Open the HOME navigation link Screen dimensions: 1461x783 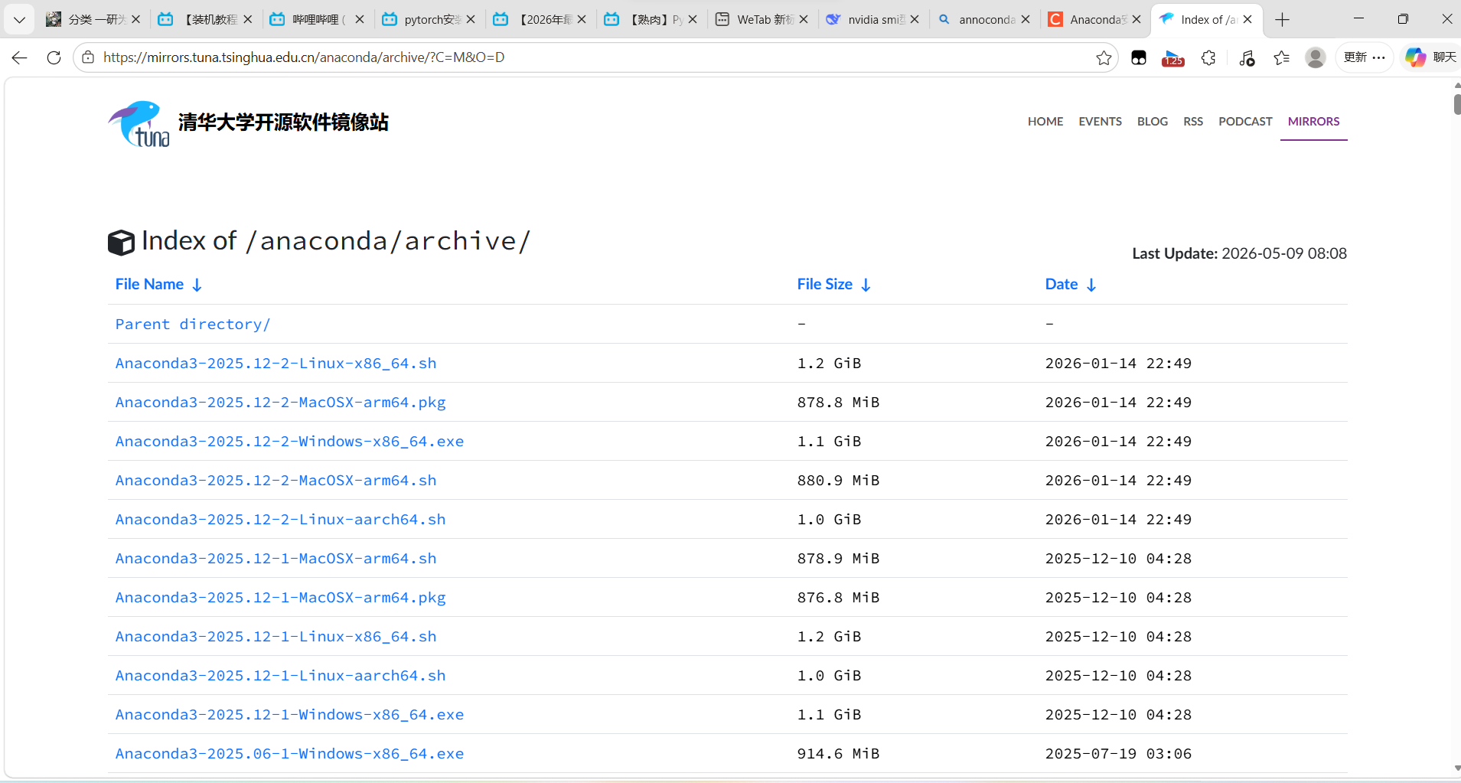pos(1045,122)
